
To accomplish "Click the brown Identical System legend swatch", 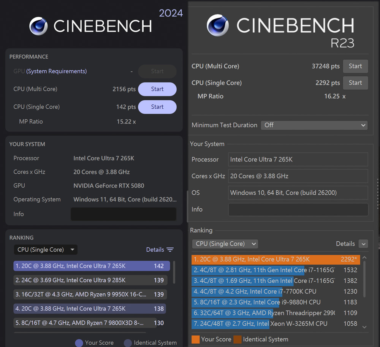I will [237, 339].
